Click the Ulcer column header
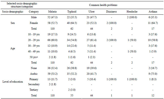Viewport: 164px width, 99px height. [91, 11]
